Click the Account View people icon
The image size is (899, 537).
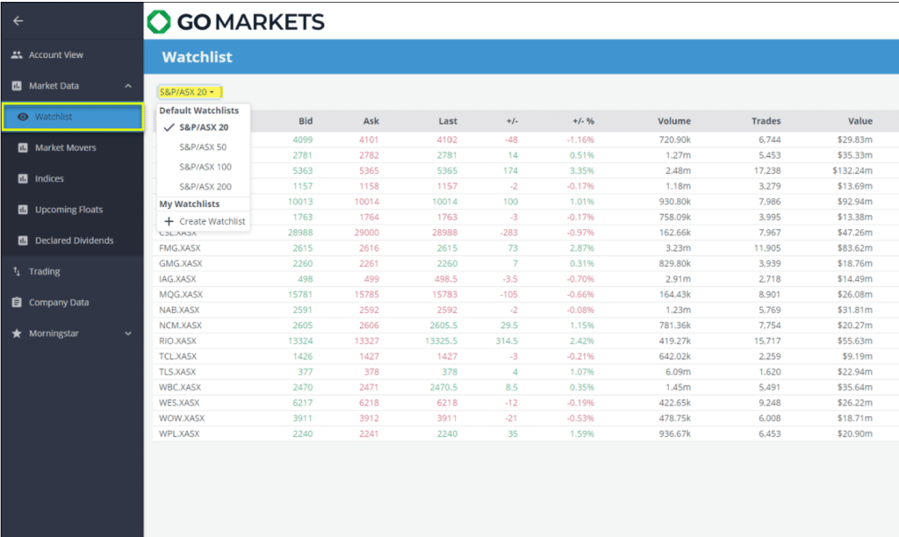pyautogui.click(x=17, y=55)
